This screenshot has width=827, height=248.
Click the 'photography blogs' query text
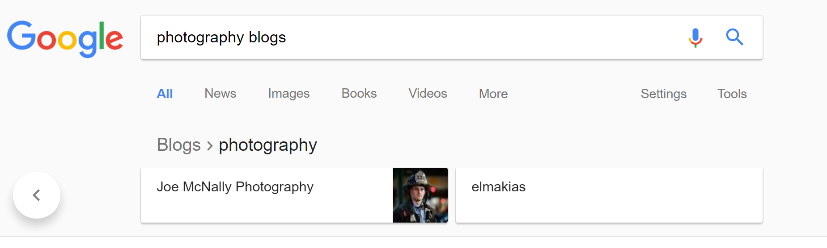221,37
